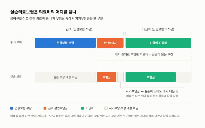Click the gray legend swatch for 자기부담·보장 대상 아님
Viewport: 205px width, 128px height.
pos(106,108)
